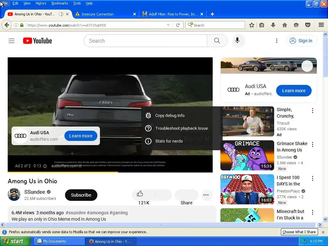This screenshot has height=246, width=328.
Task: Bookmark this page with the star icon
Action: 252,25
